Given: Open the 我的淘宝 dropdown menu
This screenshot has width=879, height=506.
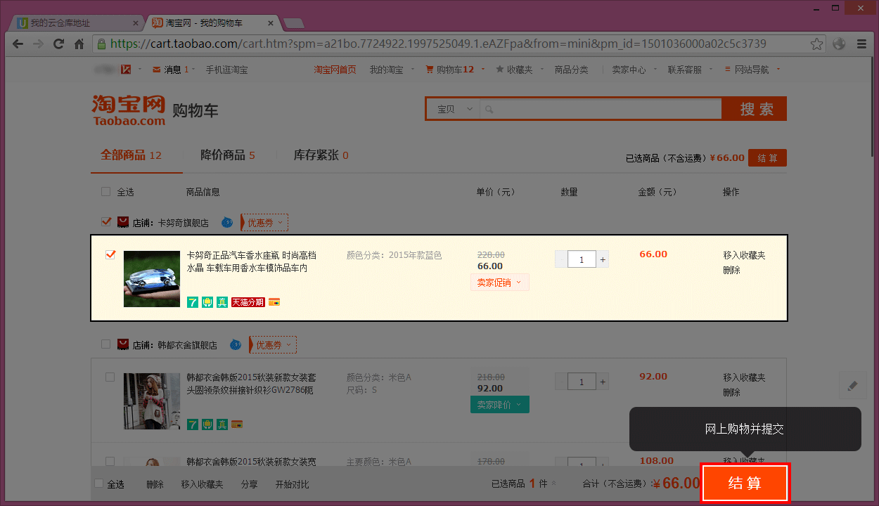Looking at the screenshot, I should (391, 70).
